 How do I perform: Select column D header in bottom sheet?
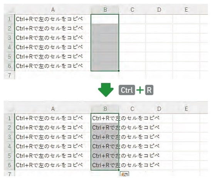(159, 109)
